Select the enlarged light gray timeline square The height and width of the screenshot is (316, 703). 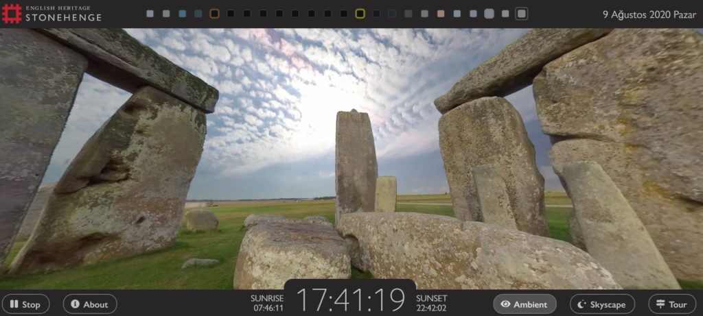click(x=489, y=14)
